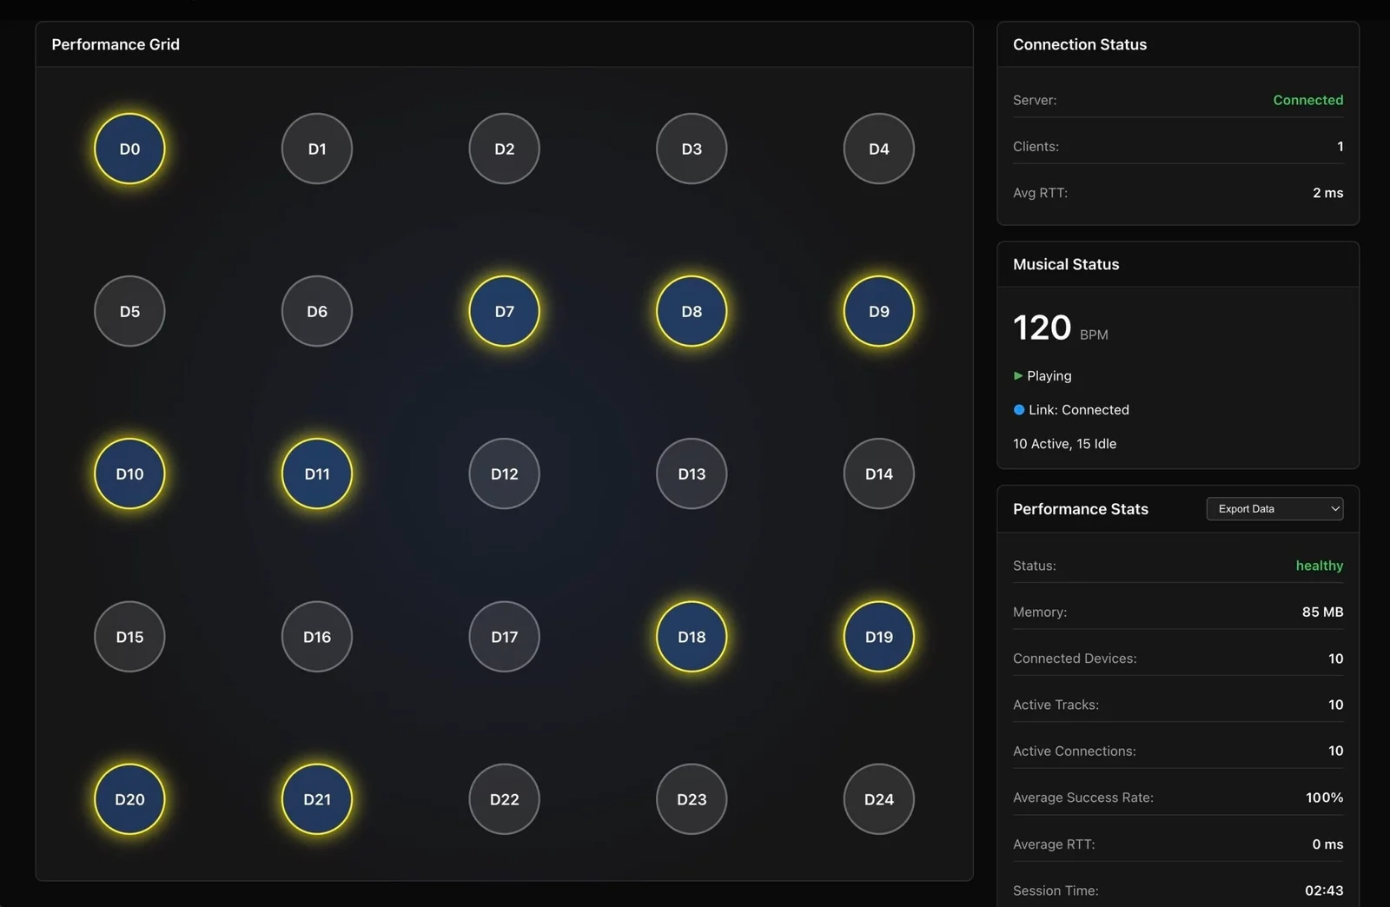Select the Performance Grid panel header

116,44
